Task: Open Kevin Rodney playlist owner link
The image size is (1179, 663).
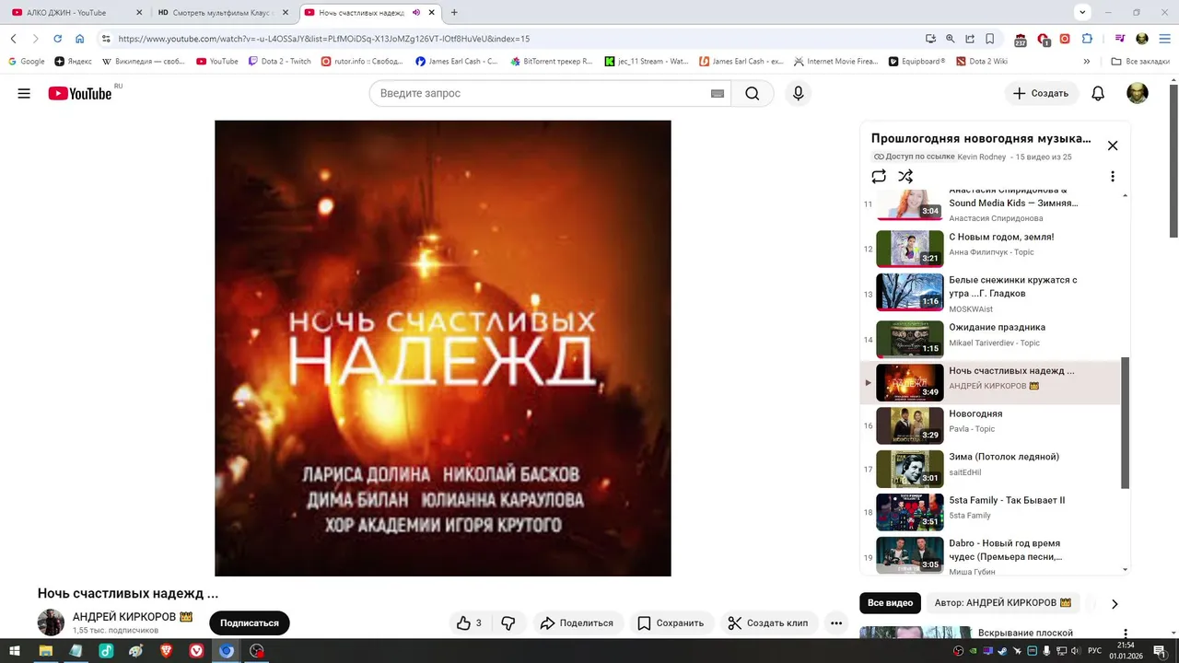Action: point(981,157)
